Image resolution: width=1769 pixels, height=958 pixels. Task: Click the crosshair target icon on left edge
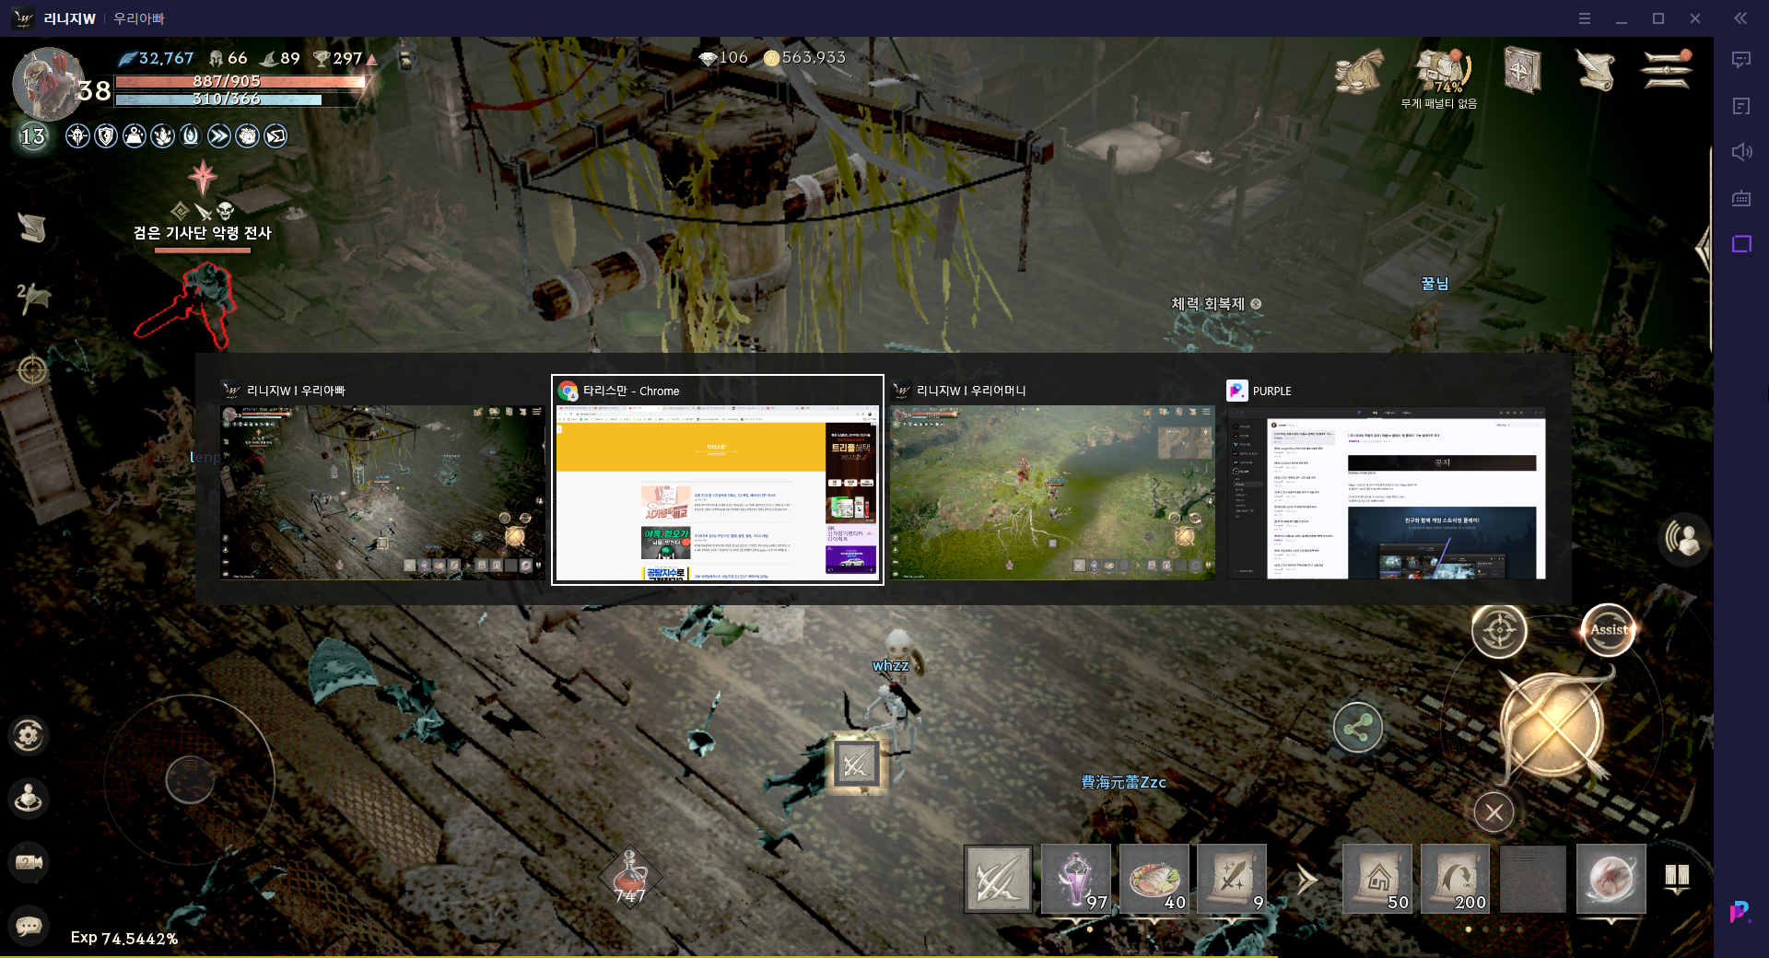(x=32, y=370)
